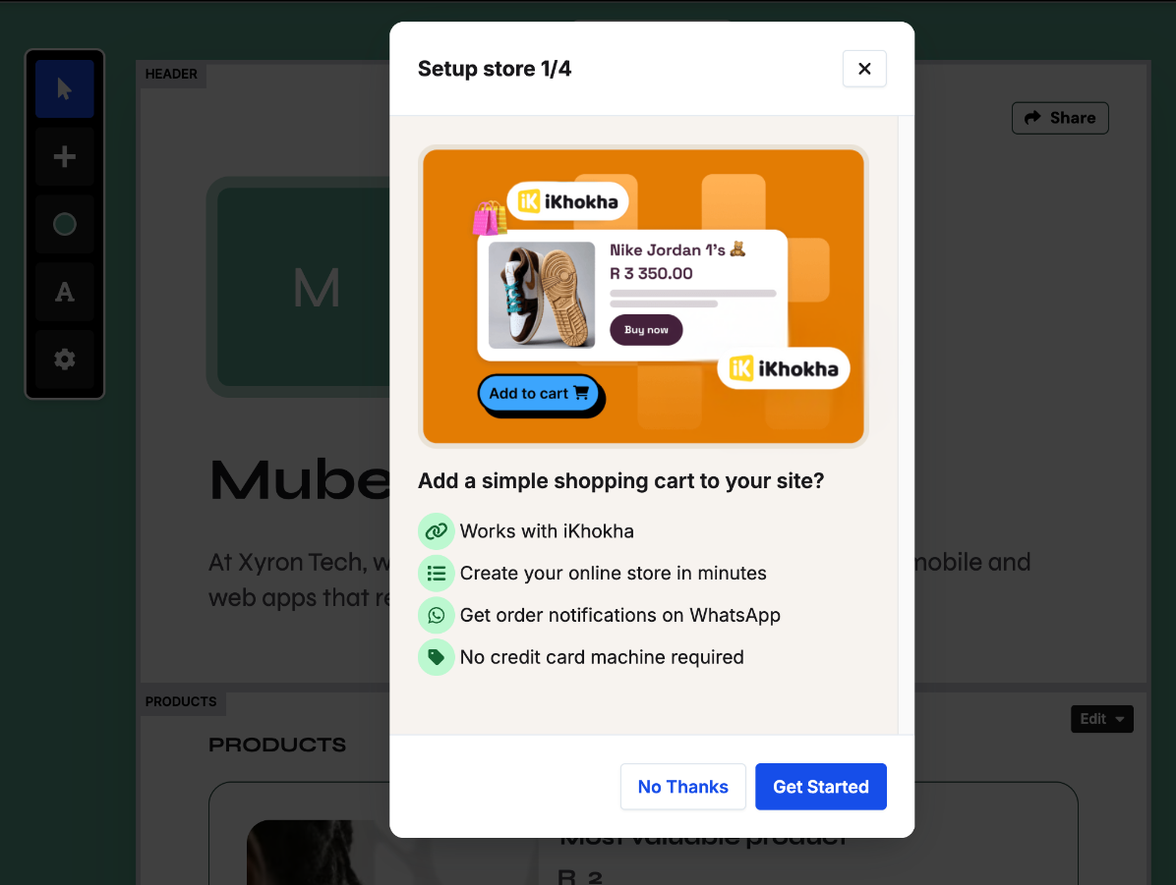Select the HEADER section label
The image size is (1176, 885).
coord(171,75)
